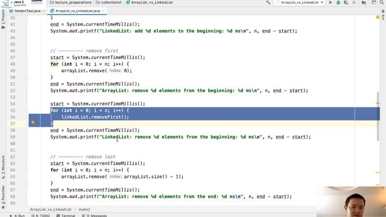Click 'index:' parameter hint on line 49

[115, 71]
